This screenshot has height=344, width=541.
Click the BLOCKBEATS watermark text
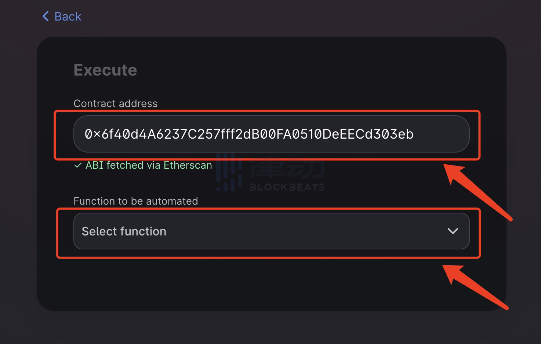pos(287,187)
